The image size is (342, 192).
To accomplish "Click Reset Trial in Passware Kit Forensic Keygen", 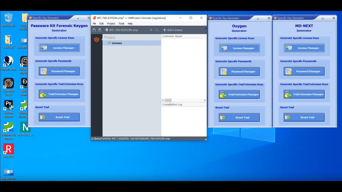I will (x=59, y=117).
